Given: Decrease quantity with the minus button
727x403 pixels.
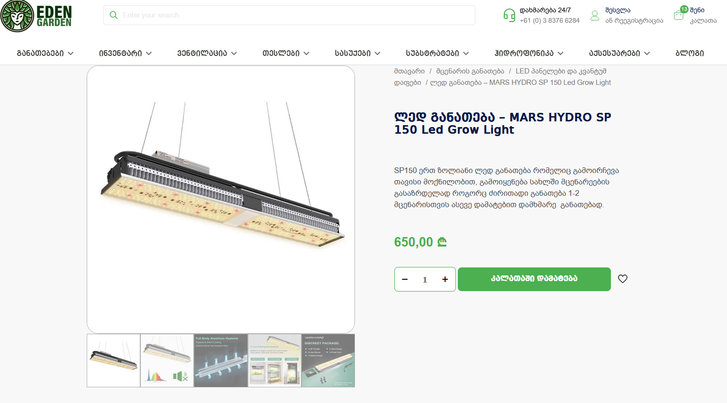Looking at the screenshot, I should pyautogui.click(x=405, y=279).
